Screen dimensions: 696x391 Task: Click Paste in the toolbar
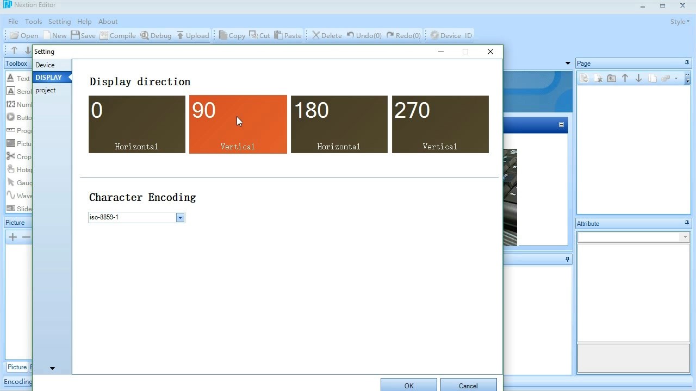(288, 35)
